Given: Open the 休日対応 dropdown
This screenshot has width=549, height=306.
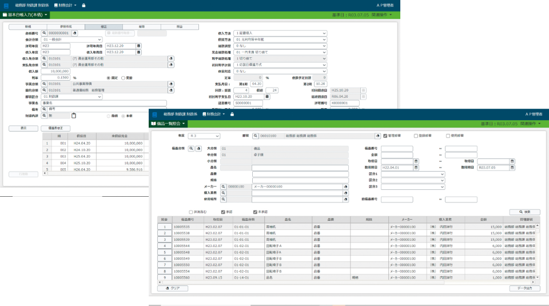Looking at the screenshot, I should pos(280,71).
